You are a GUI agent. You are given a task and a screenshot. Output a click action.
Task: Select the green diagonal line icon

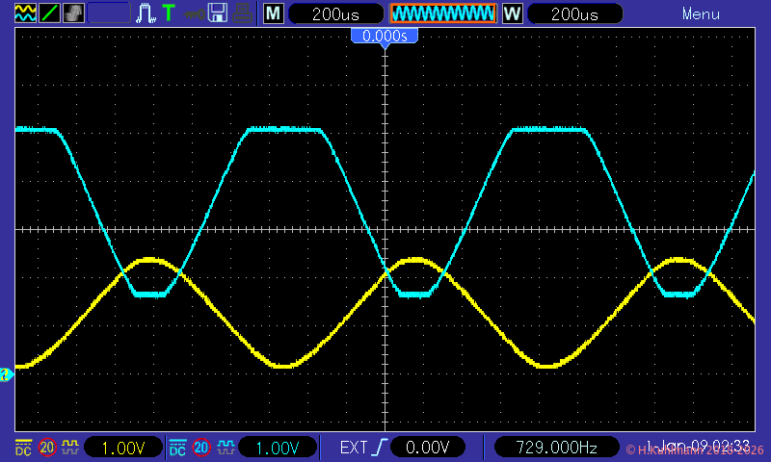(x=49, y=13)
